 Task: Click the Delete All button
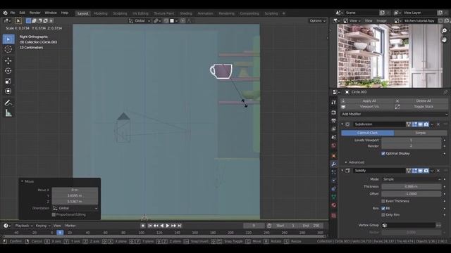point(421,101)
